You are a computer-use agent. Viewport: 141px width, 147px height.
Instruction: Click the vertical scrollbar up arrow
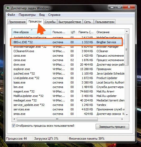(x=127, y=31)
